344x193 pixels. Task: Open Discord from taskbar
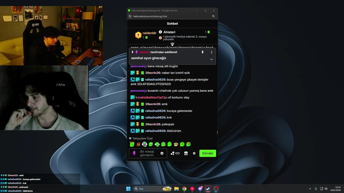[x=200, y=189]
